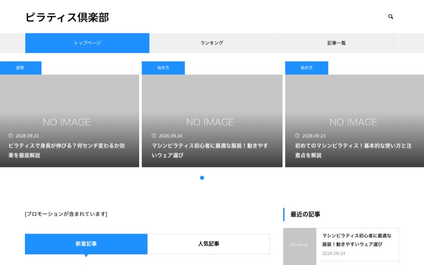Click the 姿勢 category label
This screenshot has width=424, height=265.
click(20, 68)
